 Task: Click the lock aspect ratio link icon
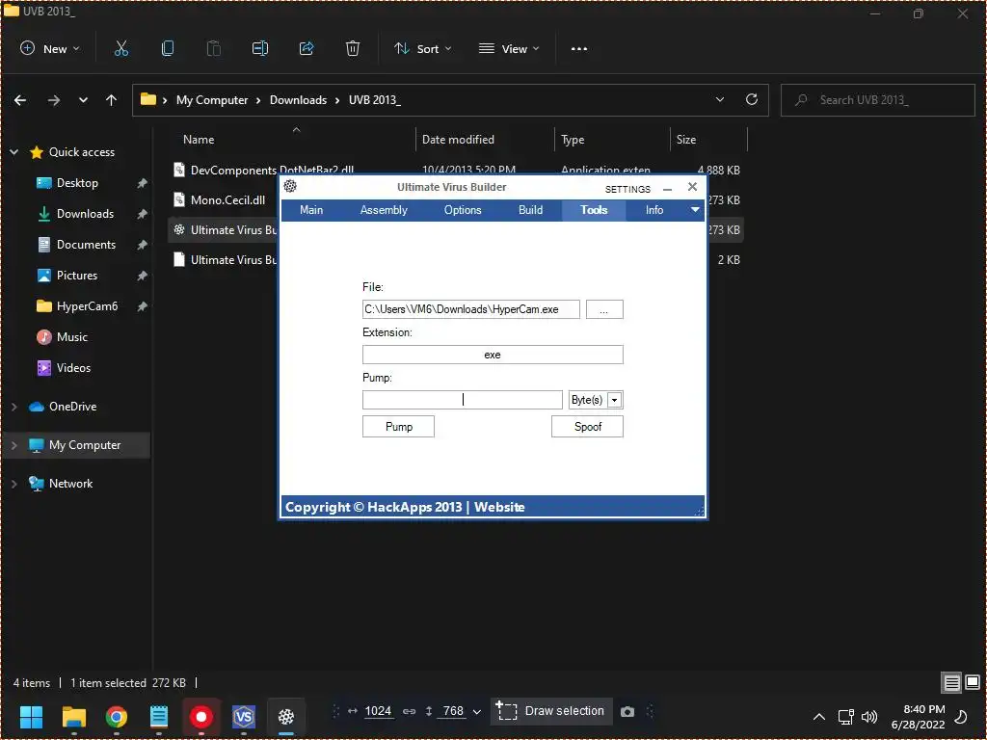(409, 711)
